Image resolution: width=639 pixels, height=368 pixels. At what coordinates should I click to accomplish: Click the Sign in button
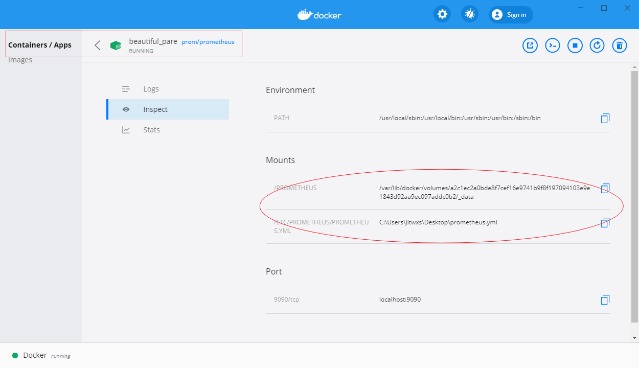[511, 15]
